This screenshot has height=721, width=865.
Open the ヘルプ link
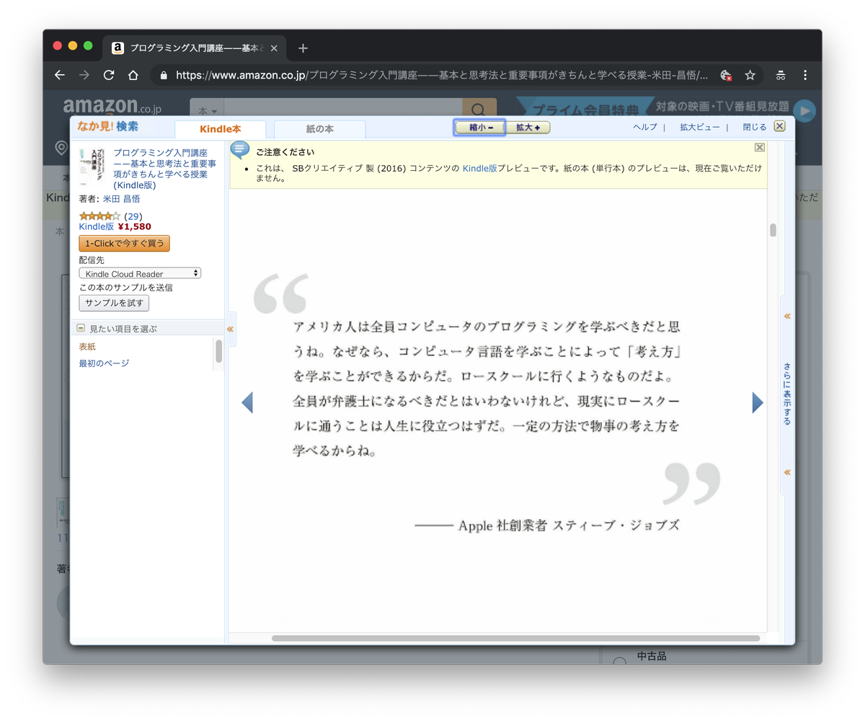pos(645,127)
